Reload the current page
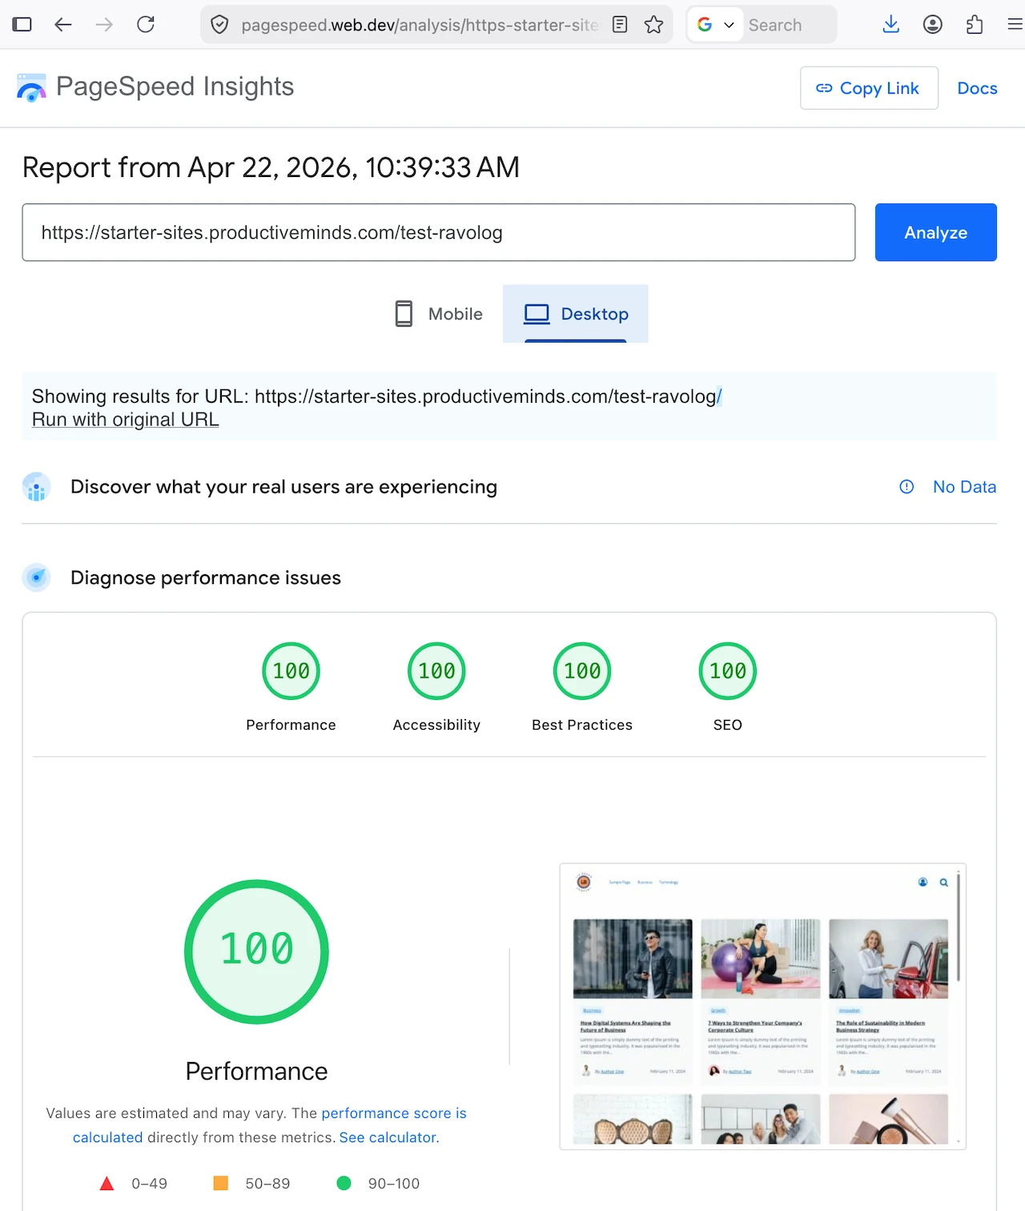1025x1211 pixels. (x=146, y=25)
